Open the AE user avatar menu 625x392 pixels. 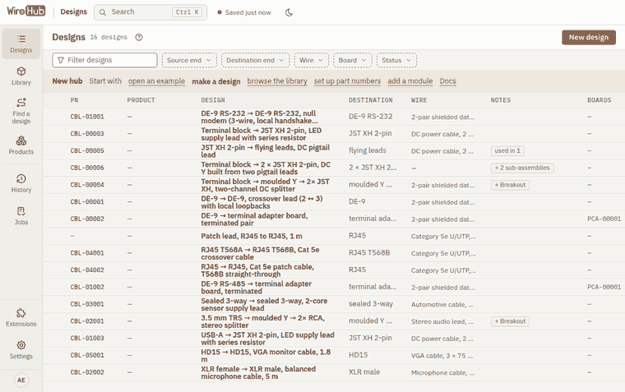(21, 380)
